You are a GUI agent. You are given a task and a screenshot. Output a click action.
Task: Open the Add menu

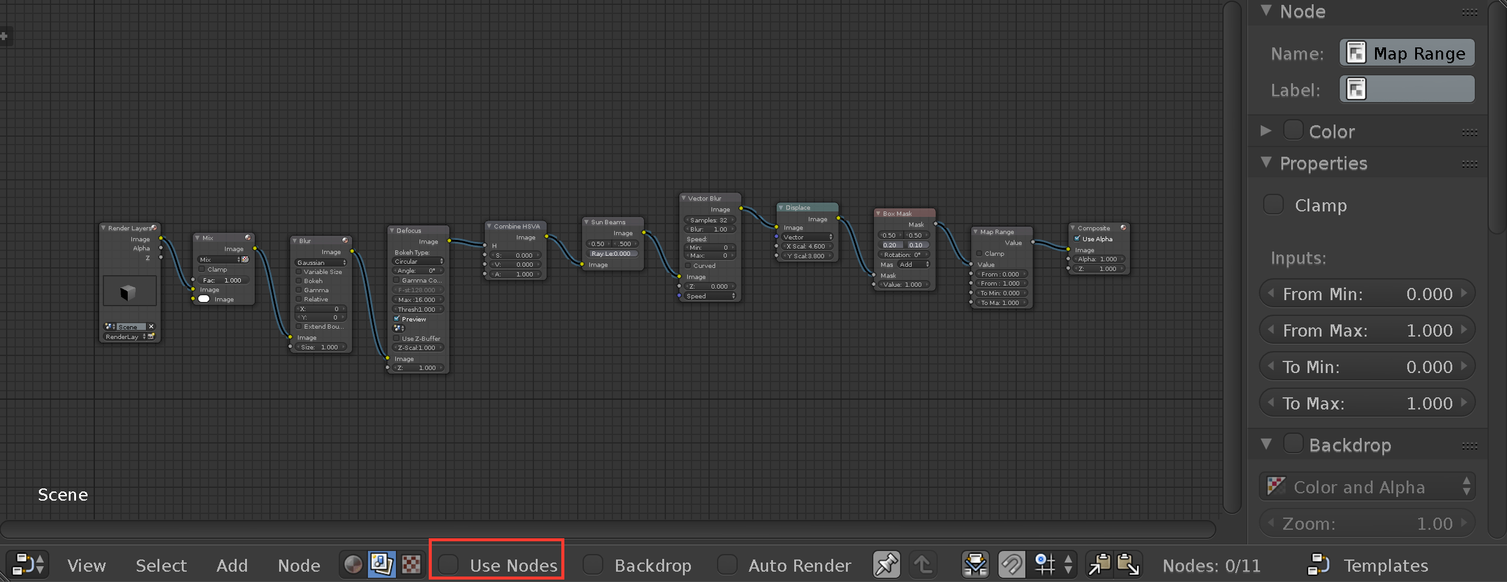(x=232, y=564)
